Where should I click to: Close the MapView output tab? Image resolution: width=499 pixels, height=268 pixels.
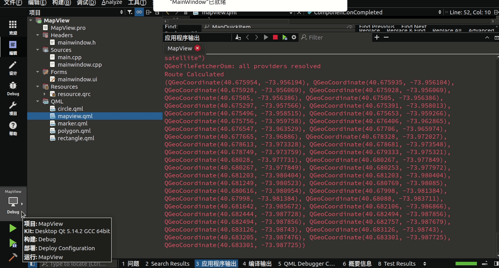tap(197, 48)
